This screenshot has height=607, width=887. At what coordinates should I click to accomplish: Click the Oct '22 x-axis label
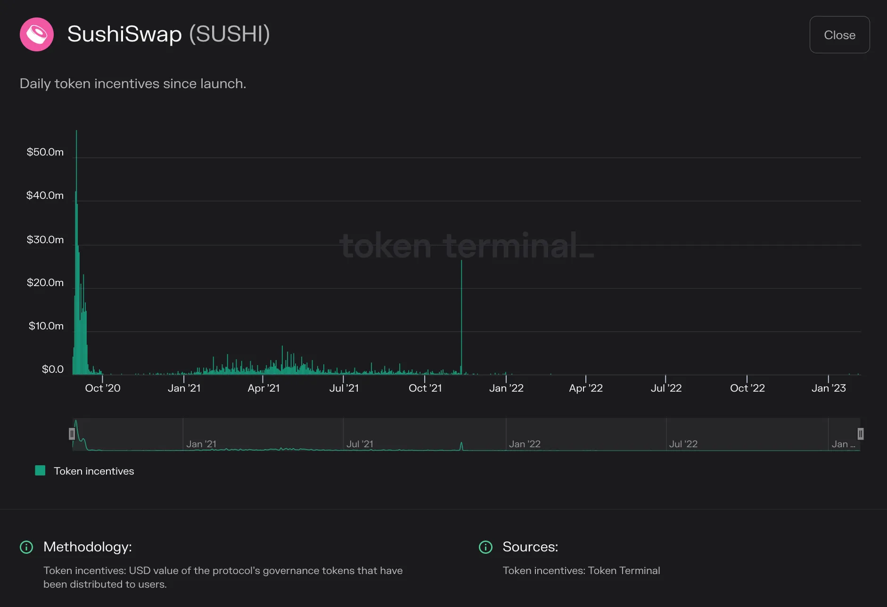(747, 388)
